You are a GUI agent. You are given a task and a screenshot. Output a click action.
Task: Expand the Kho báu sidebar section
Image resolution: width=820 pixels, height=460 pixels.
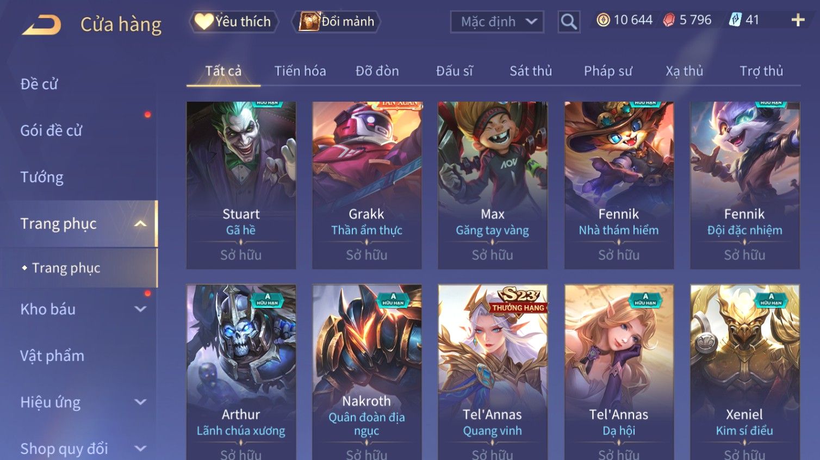point(140,309)
